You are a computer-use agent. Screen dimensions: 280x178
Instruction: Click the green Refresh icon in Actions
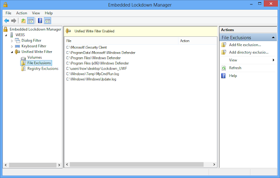(224, 68)
